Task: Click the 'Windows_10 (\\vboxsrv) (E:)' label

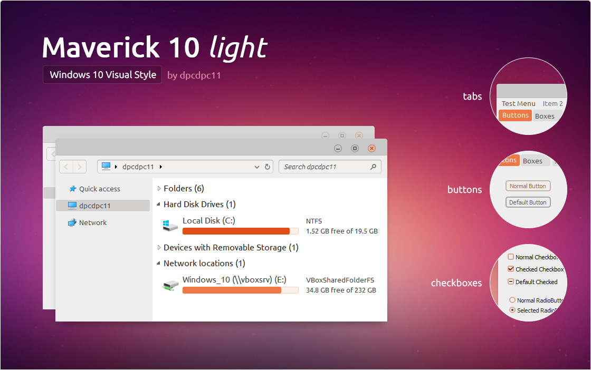Action: click(234, 280)
